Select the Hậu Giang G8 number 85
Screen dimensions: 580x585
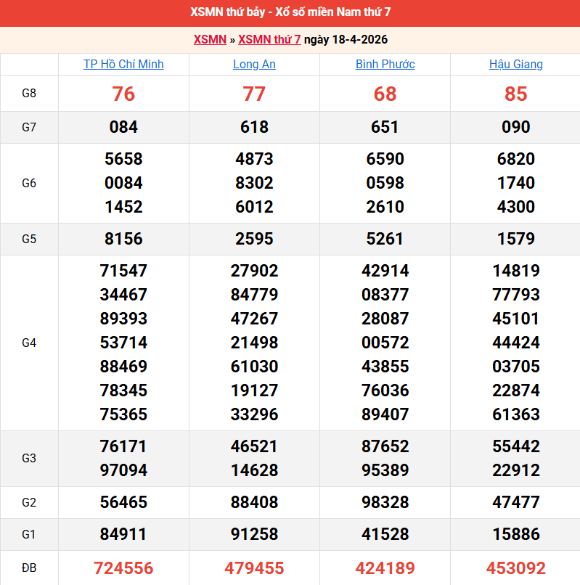tap(515, 94)
